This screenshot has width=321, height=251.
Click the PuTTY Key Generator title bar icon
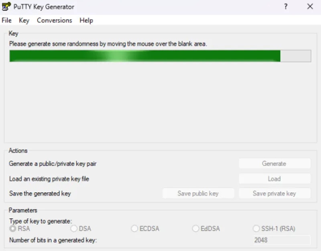6,6
